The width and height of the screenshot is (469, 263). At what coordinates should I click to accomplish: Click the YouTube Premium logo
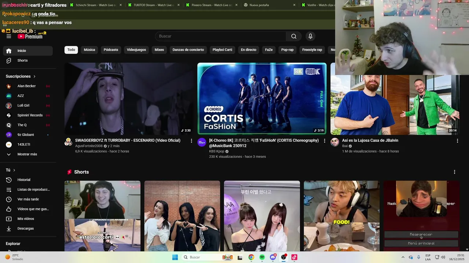(30, 37)
